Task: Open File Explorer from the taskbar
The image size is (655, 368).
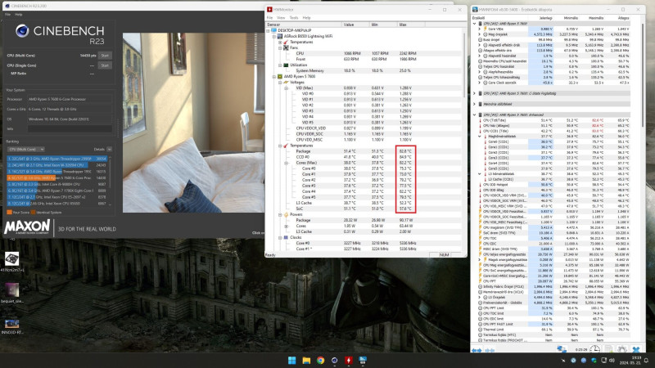Action: point(306,361)
